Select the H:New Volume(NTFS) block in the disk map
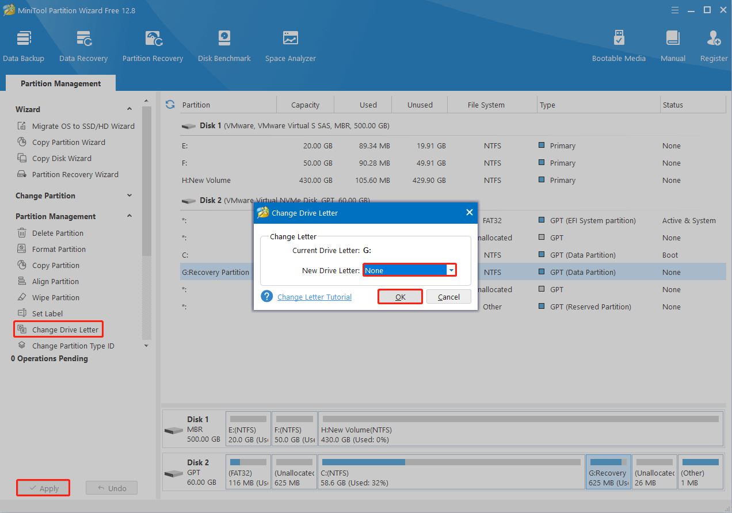This screenshot has height=513, width=732. [520, 429]
